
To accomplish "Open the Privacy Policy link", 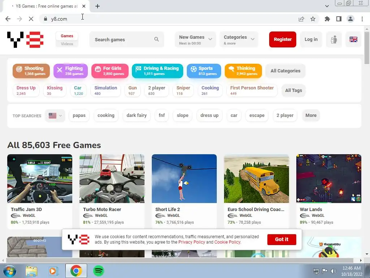I will (192, 242).
